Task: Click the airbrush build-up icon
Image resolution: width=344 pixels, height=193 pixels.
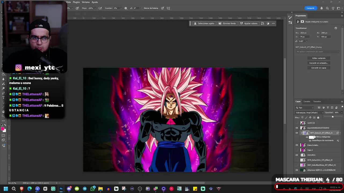Action: pyautogui.click(x=100, y=8)
